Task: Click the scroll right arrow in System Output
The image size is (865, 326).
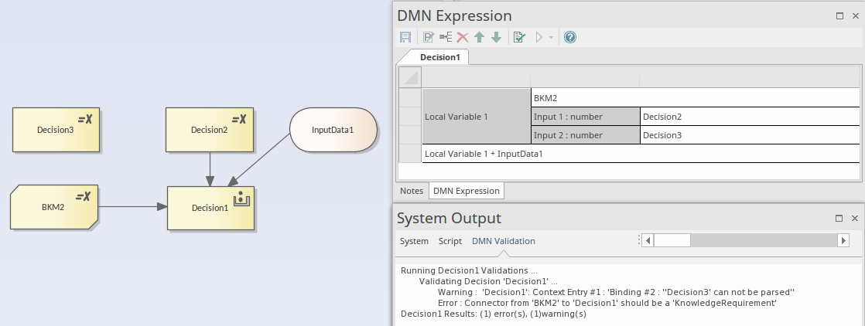Action: pos(843,240)
